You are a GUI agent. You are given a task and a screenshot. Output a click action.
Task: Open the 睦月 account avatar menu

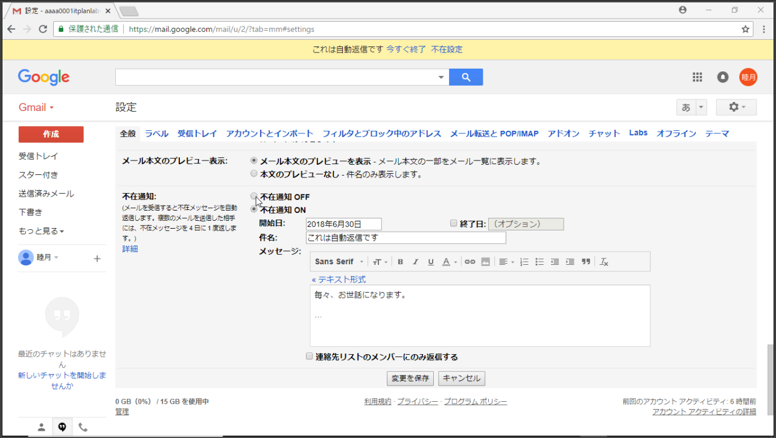tap(748, 77)
